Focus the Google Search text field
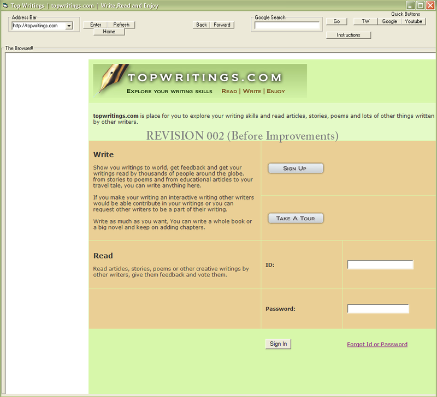 (x=287, y=25)
